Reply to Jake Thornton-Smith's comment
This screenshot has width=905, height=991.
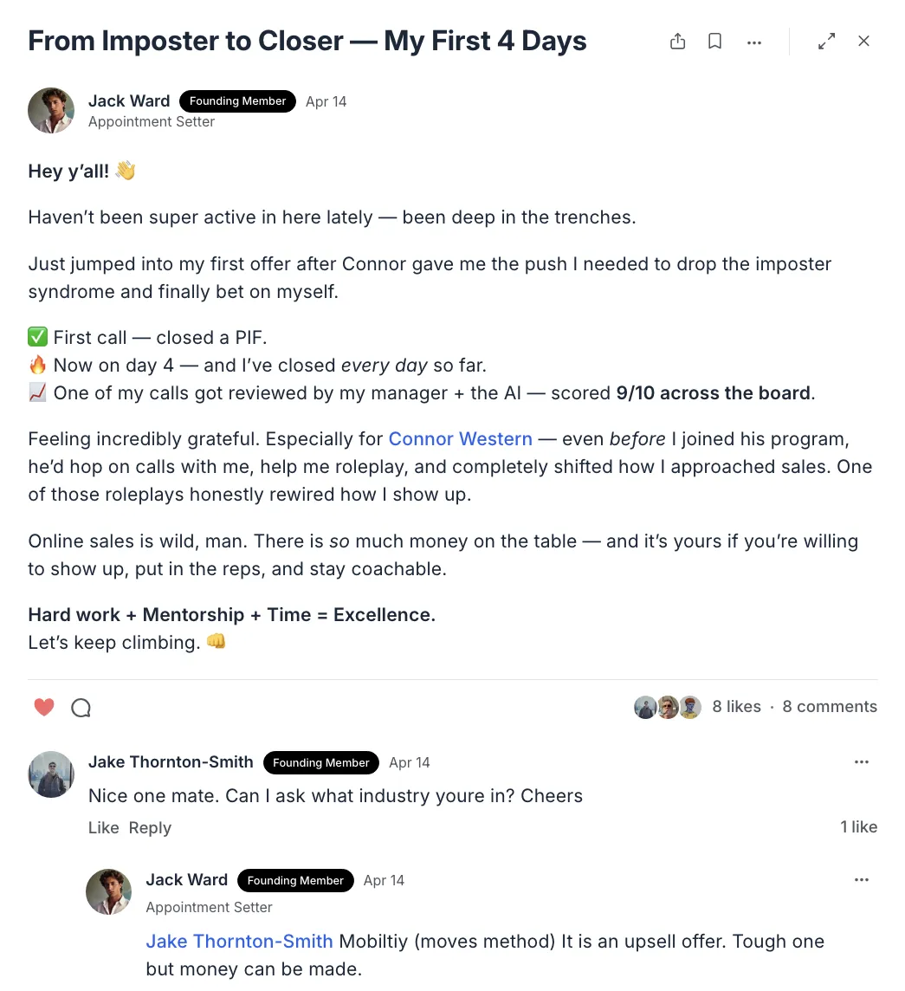(150, 828)
